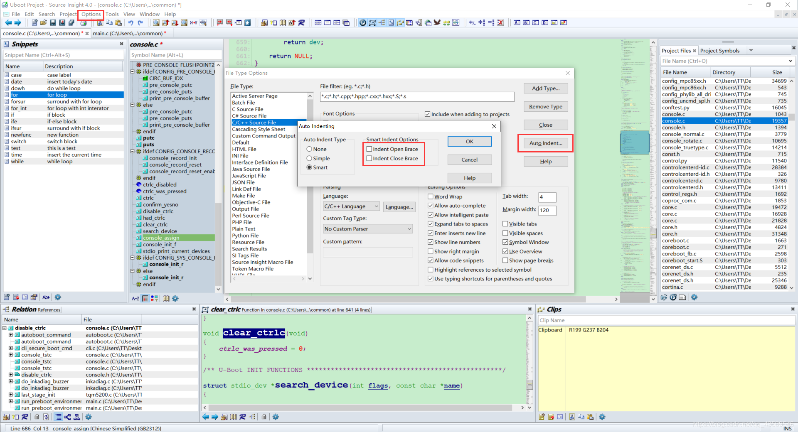Select the Simple auto indent type
798x432 pixels.
pyautogui.click(x=318, y=158)
